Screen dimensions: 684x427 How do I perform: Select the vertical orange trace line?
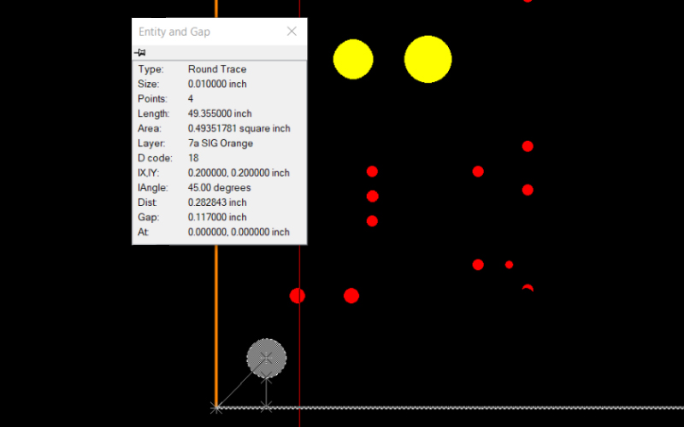click(x=216, y=327)
